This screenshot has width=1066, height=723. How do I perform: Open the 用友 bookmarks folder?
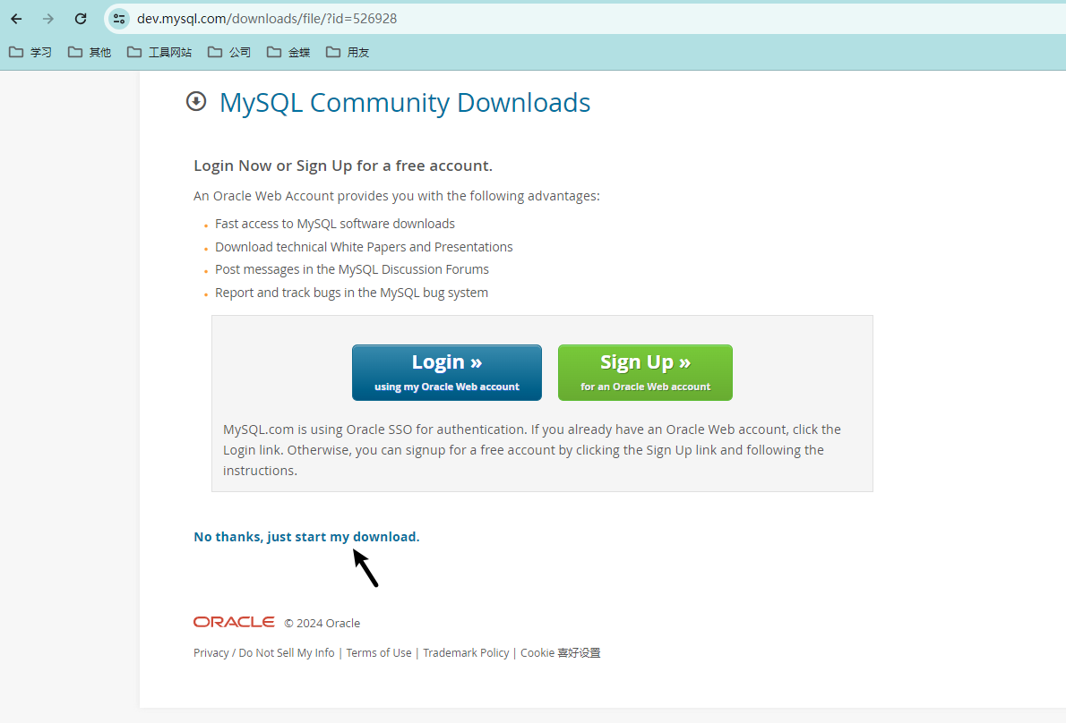[348, 52]
